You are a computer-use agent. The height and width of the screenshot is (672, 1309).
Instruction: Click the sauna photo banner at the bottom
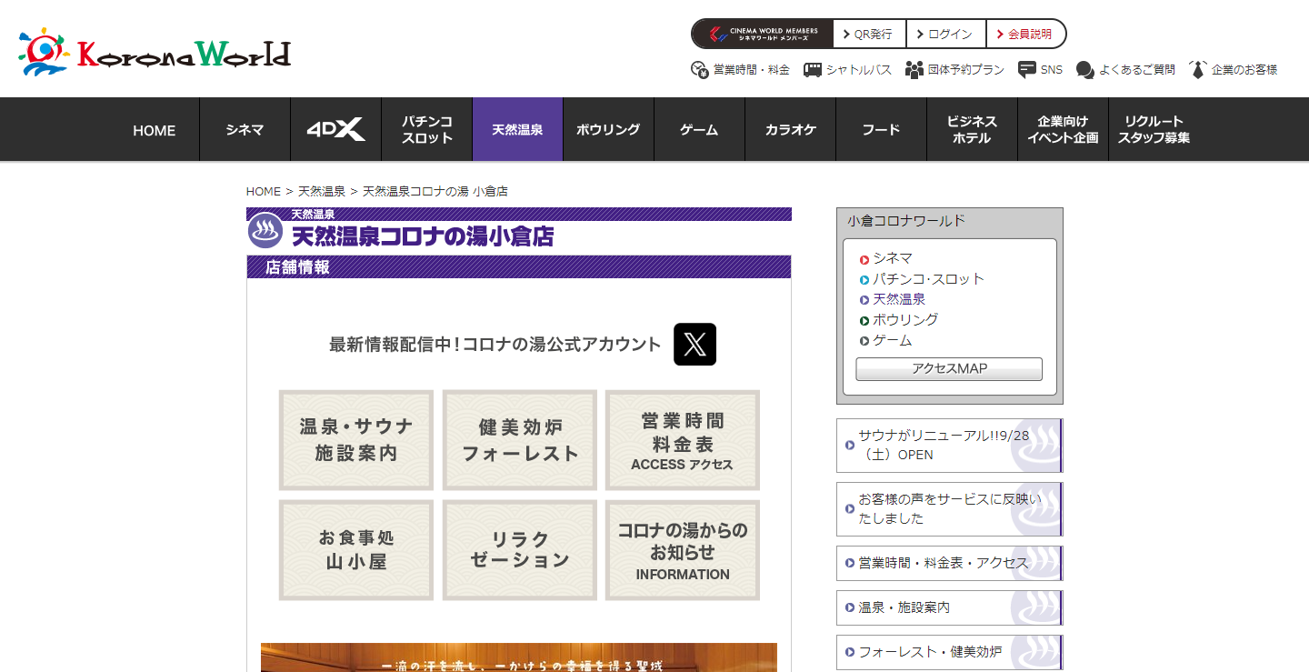point(519,657)
